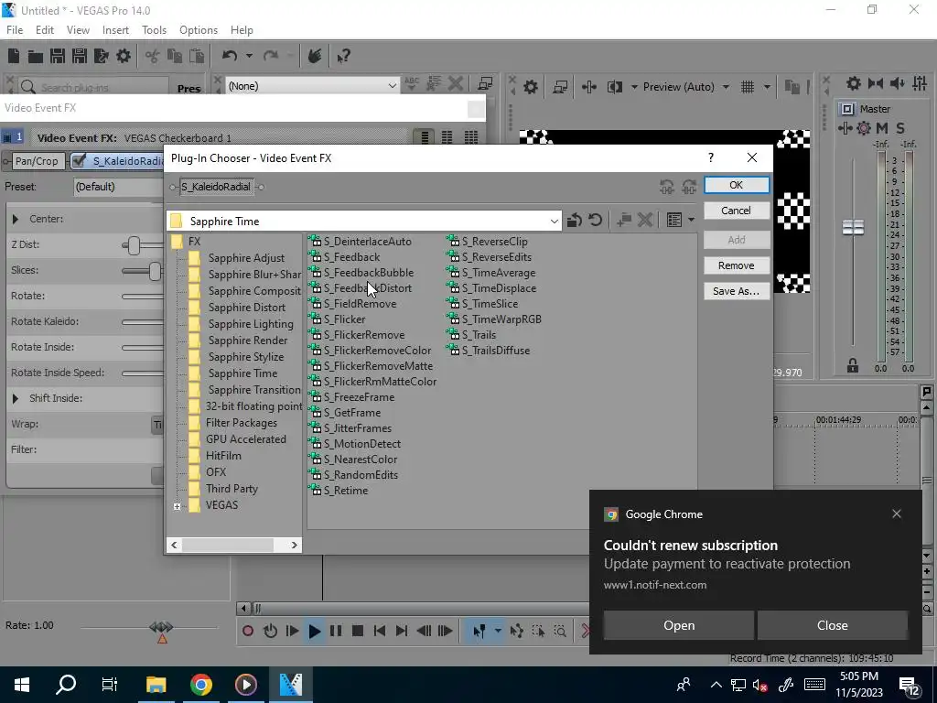Open the Preview (Auto) quality dropdown
Image resolution: width=937 pixels, height=703 pixels.
[726, 87]
